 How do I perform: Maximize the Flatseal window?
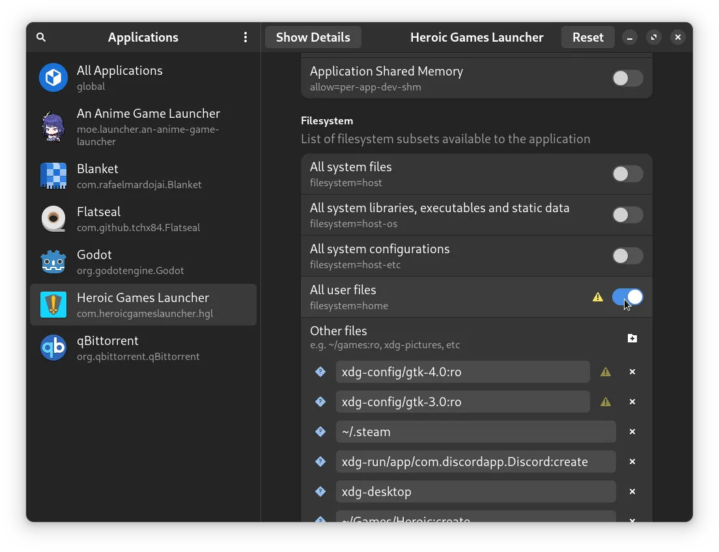click(x=654, y=37)
